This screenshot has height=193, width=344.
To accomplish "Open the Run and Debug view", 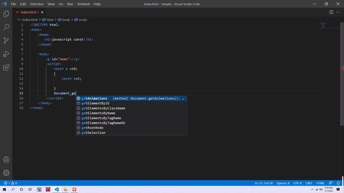I will [x=6, y=54].
